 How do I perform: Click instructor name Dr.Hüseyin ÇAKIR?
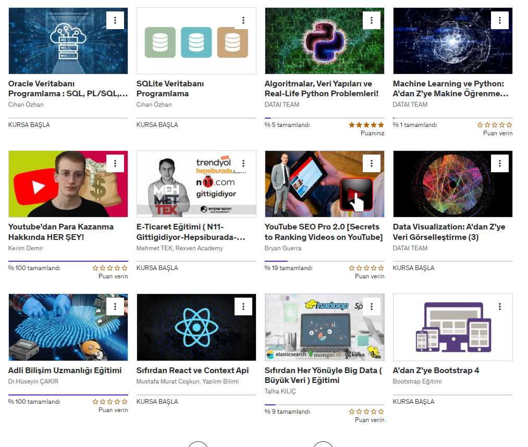click(33, 381)
